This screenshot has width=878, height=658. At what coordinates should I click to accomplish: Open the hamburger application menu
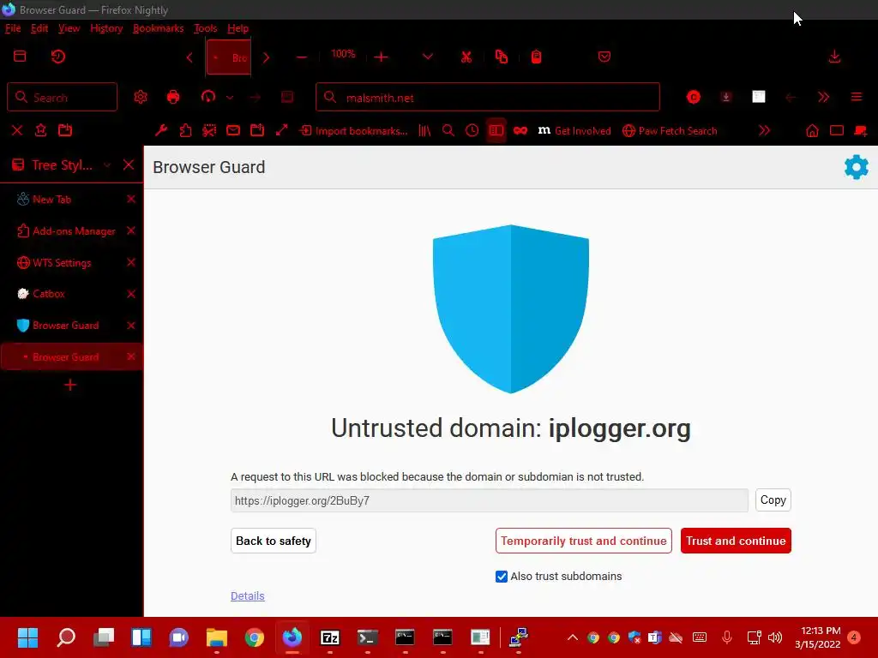(857, 97)
